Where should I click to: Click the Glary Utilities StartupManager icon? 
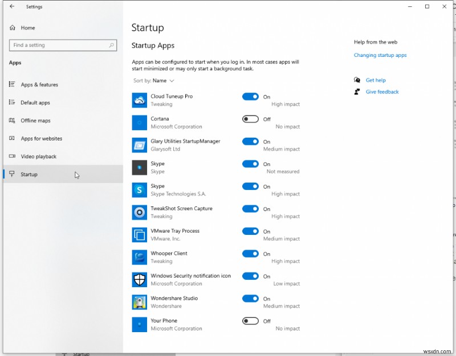pyautogui.click(x=139, y=145)
